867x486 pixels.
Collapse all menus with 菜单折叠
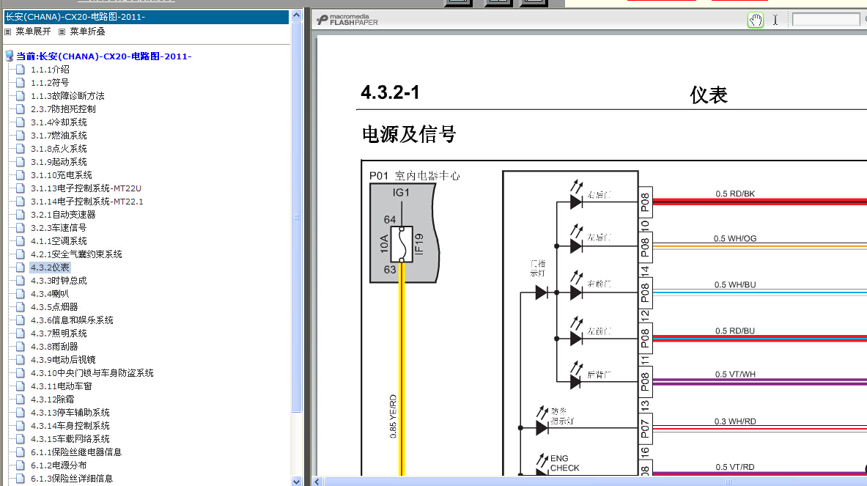coord(87,32)
